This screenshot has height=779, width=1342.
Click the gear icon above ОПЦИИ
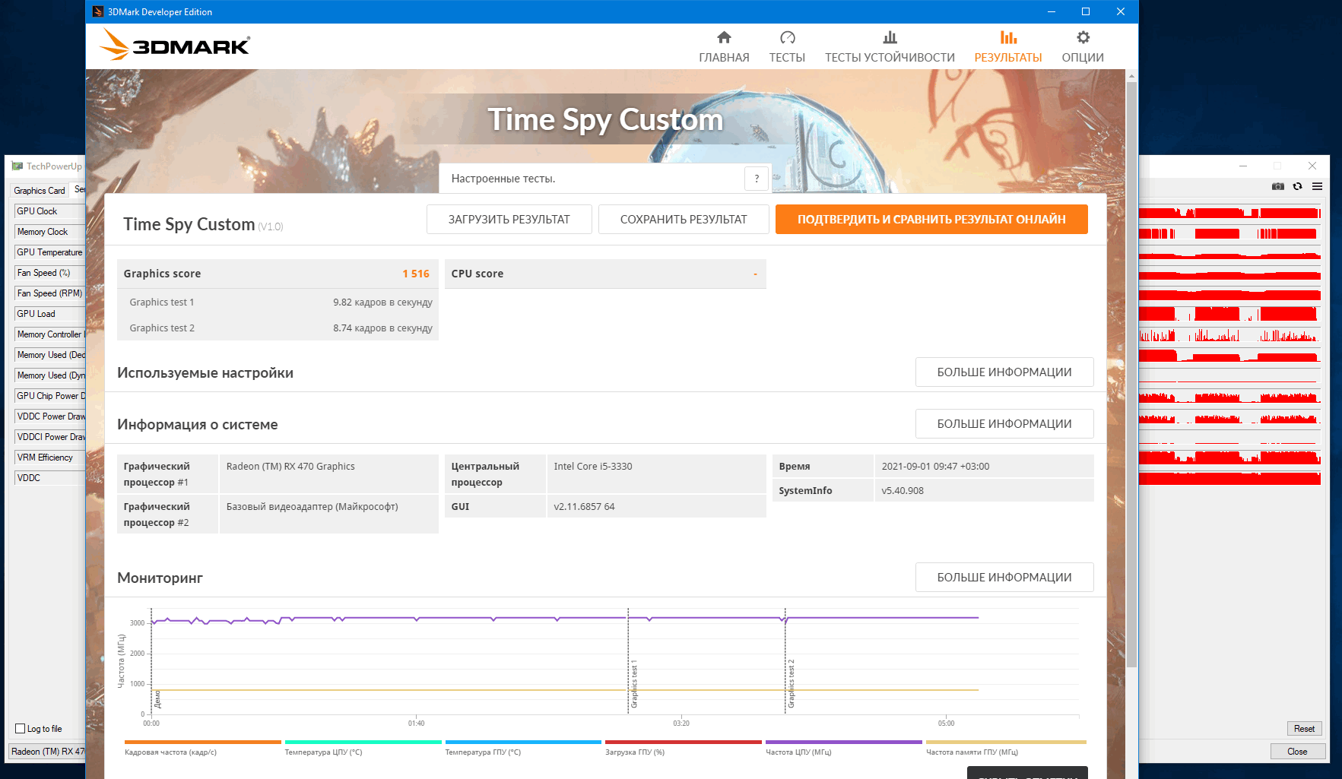pos(1083,37)
